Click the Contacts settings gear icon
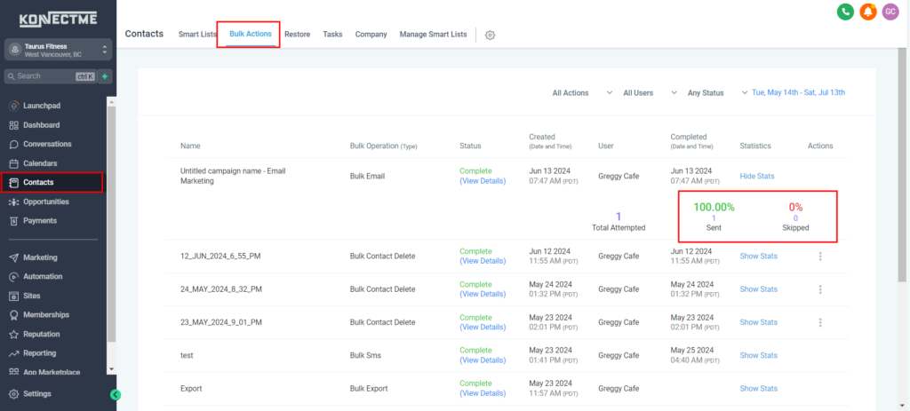Viewport: 910px width, 411px height. tap(490, 35)
